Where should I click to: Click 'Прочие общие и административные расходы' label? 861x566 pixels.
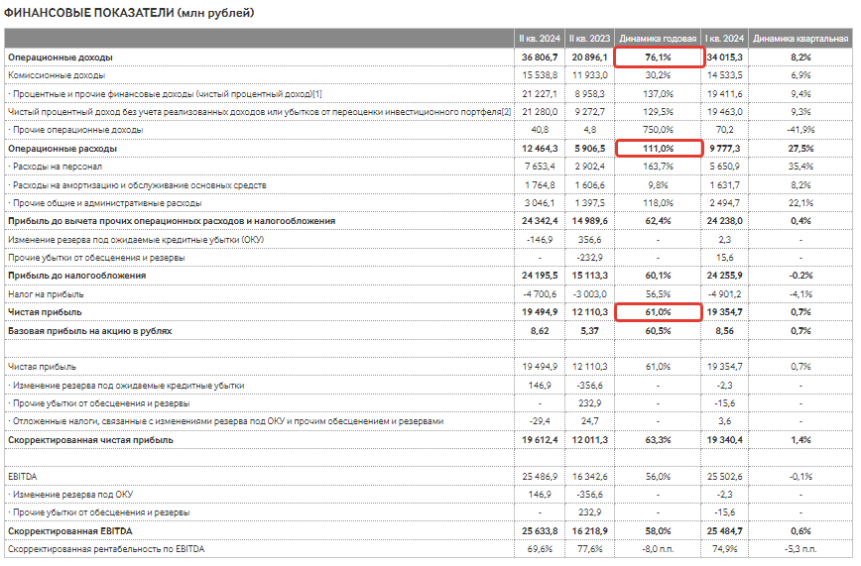coord(105,203)
